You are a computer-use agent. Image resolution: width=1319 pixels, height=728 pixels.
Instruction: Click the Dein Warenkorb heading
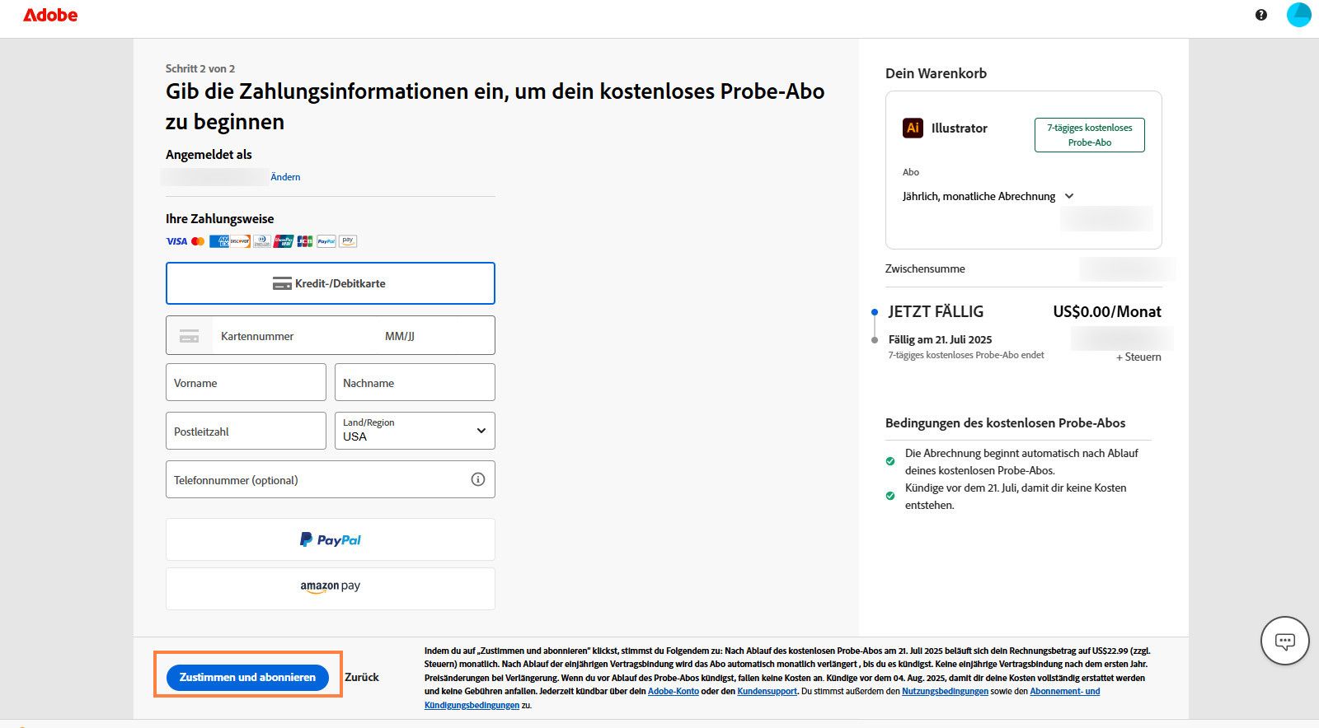tap(936, 73)
